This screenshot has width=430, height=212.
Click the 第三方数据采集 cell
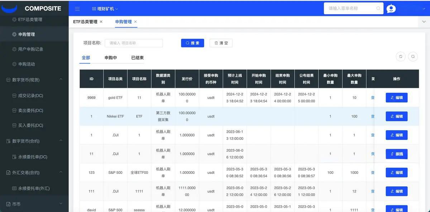point(163,116)
